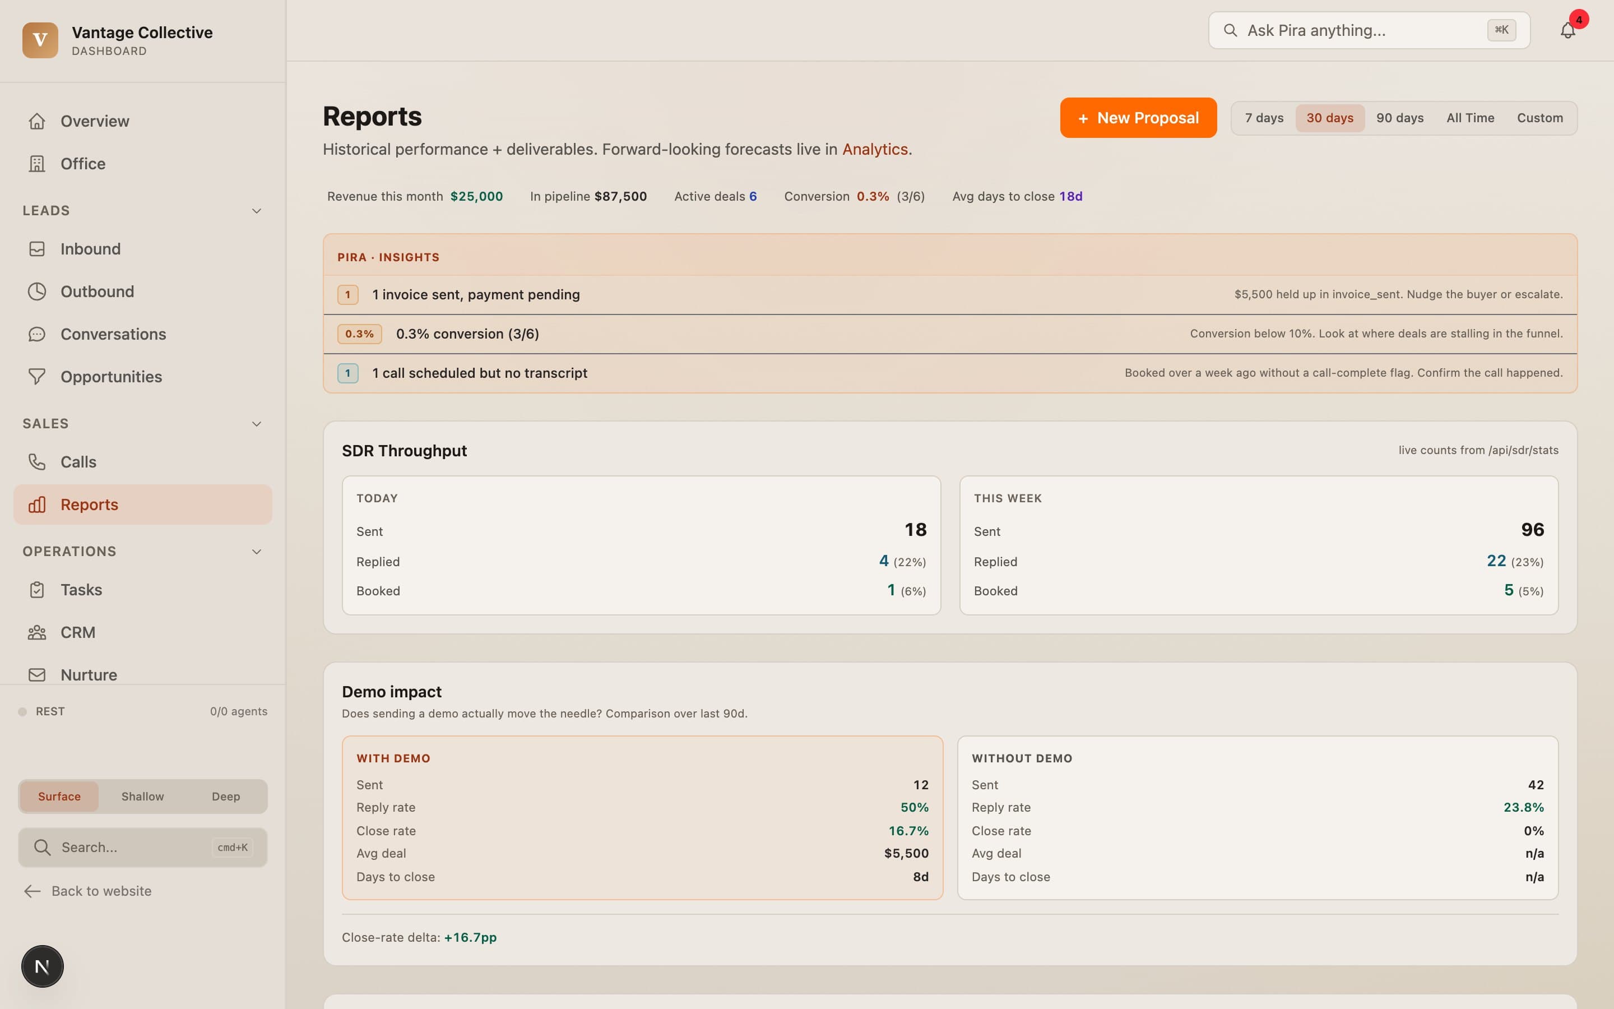The height and width of the screenshot is (1009, 1614).
Task: Open the 0.3% conversion (3/6) insight
Action: tap(950, 334)
